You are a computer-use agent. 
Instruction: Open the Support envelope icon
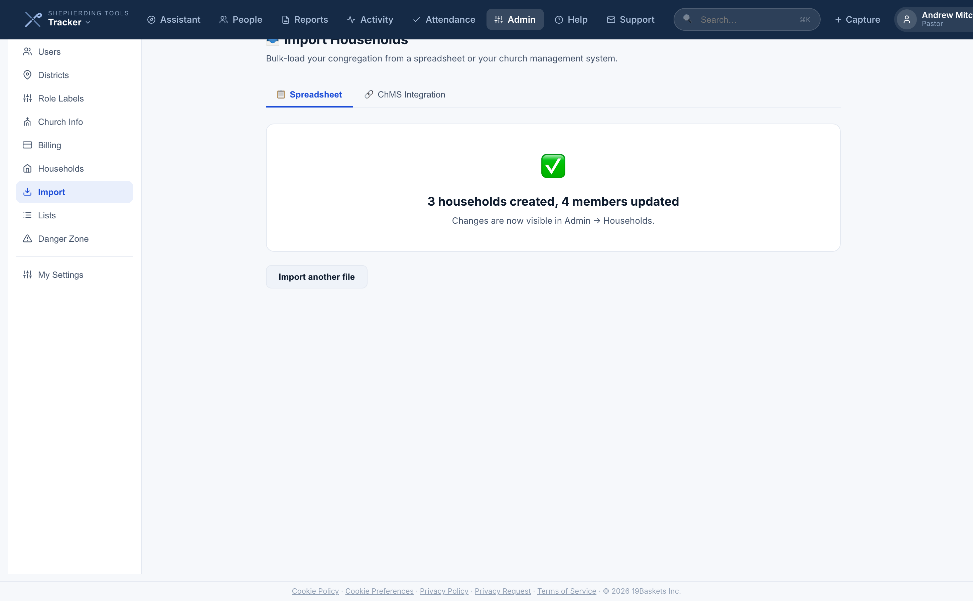[x=611, y=19]
